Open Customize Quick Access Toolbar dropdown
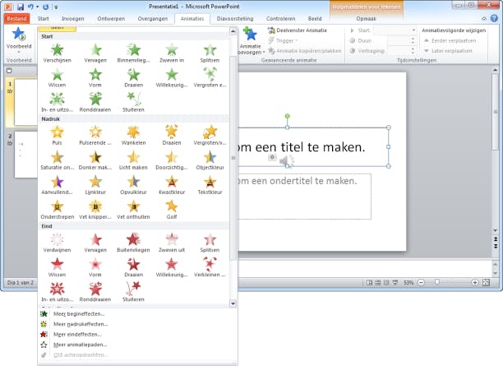Viewport: 503px width, 366px height. click(x=56, y=7)
